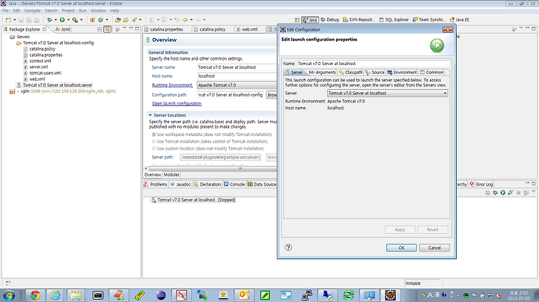Click the Search flashlight toolbar icon

pos(134,20)
